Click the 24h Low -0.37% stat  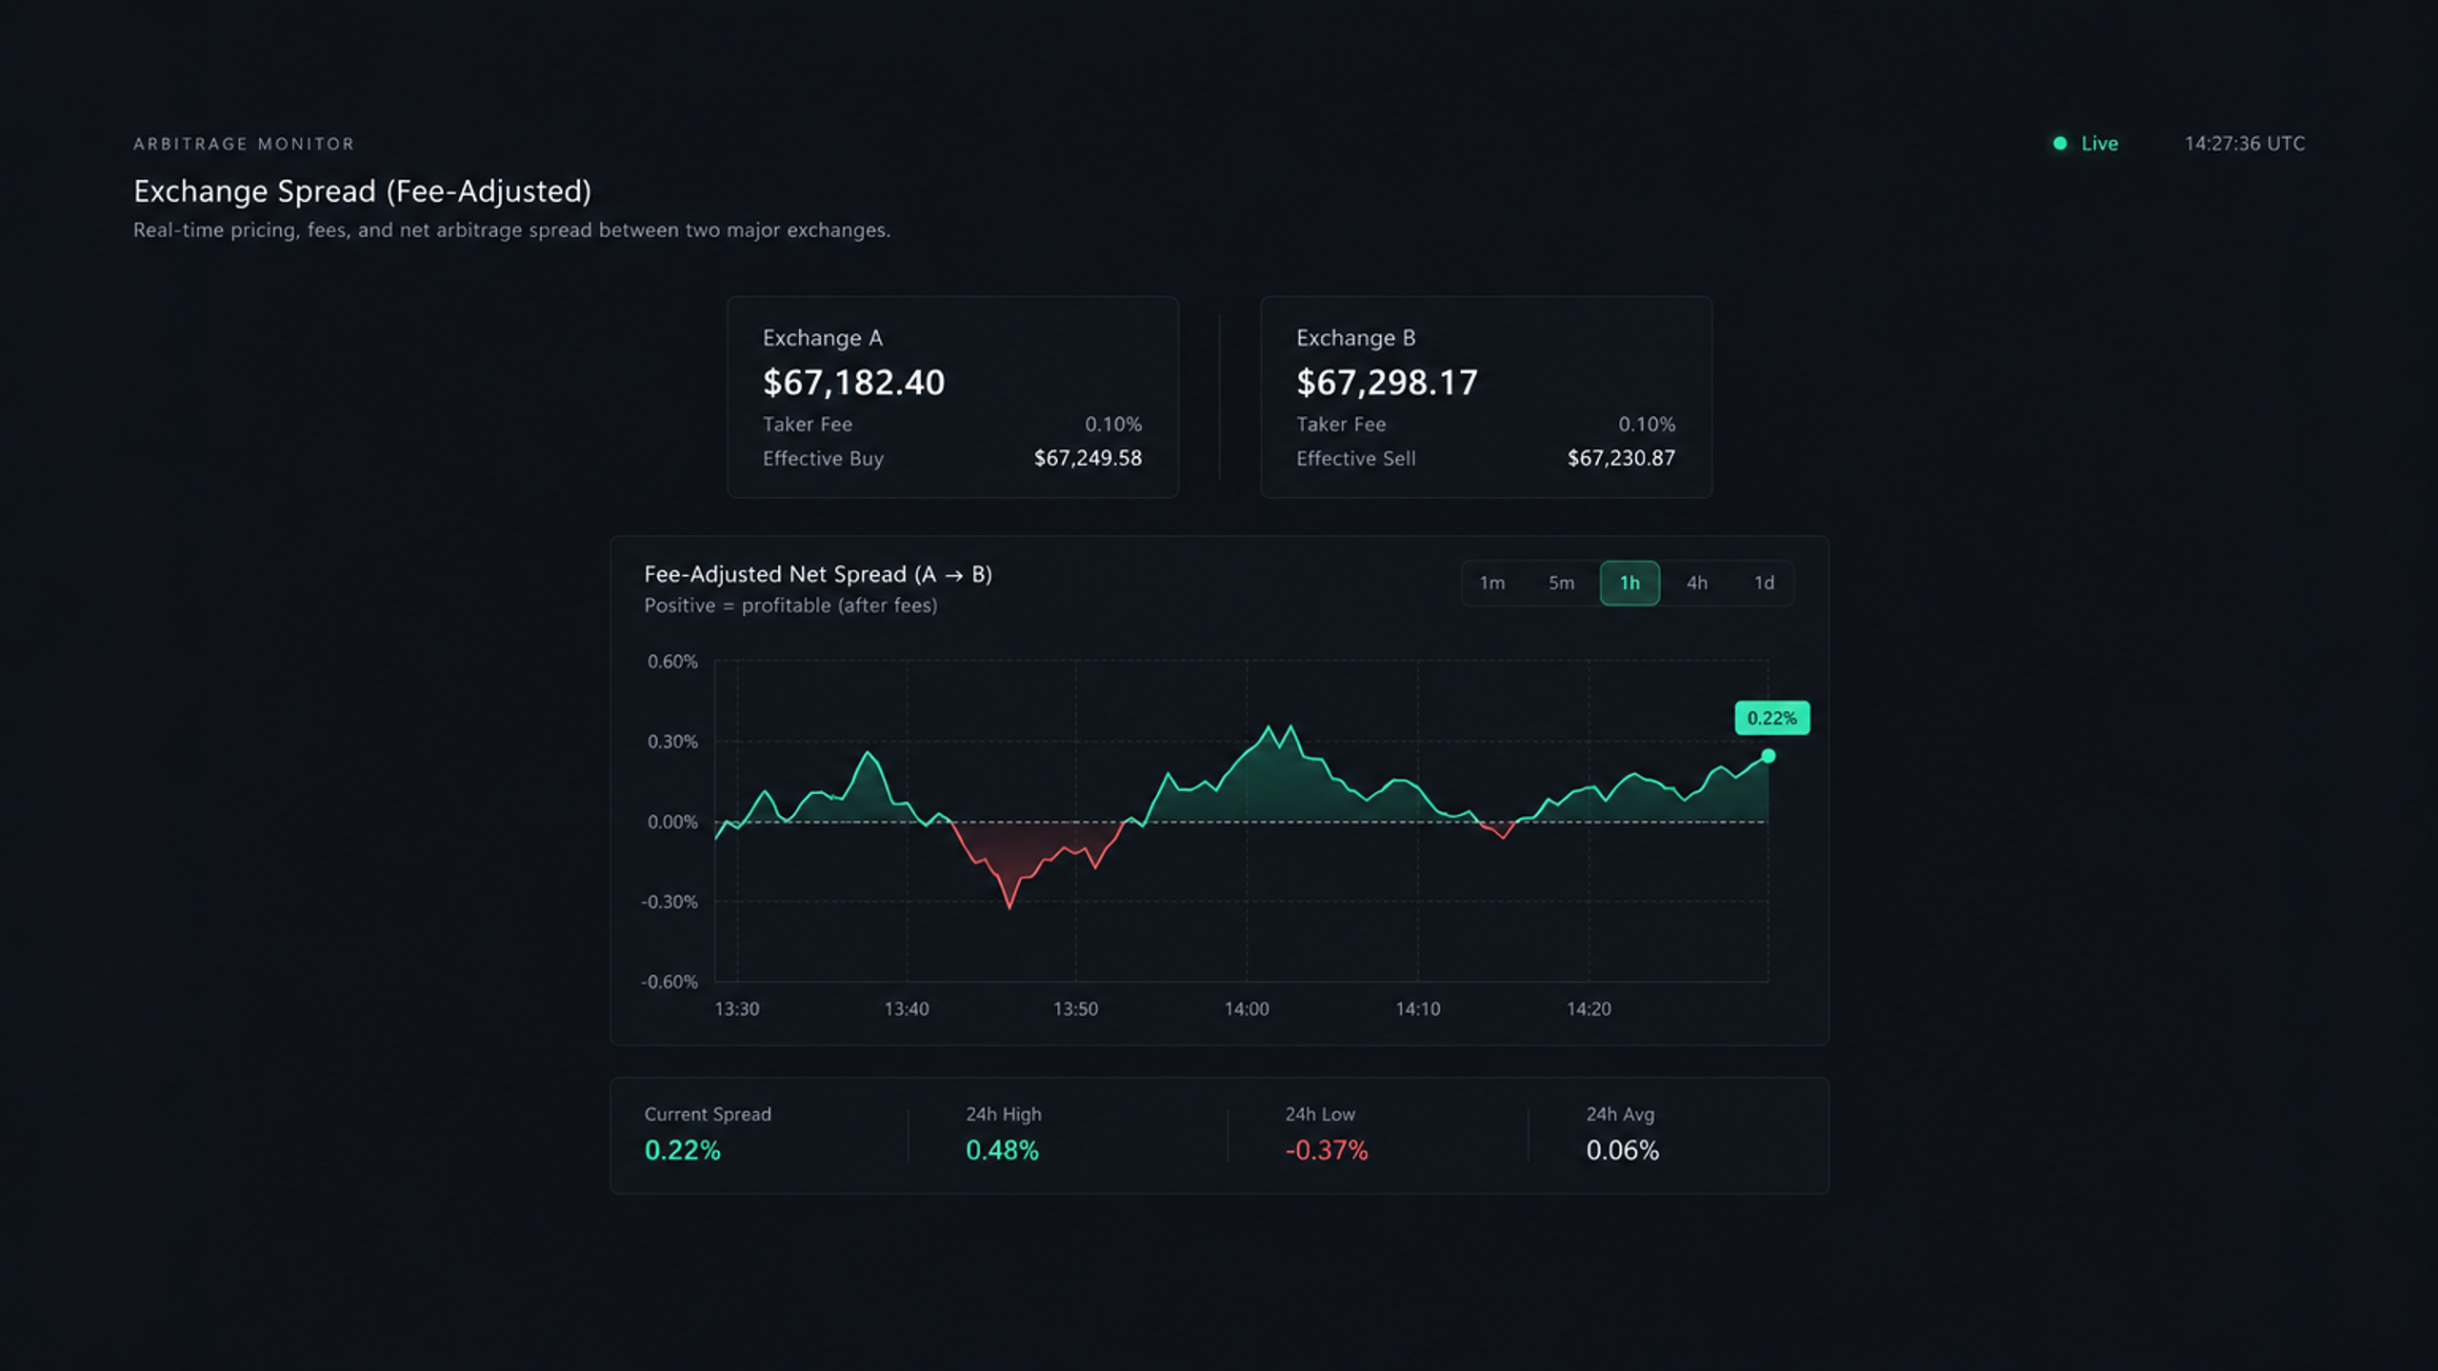[1327, 1150]
